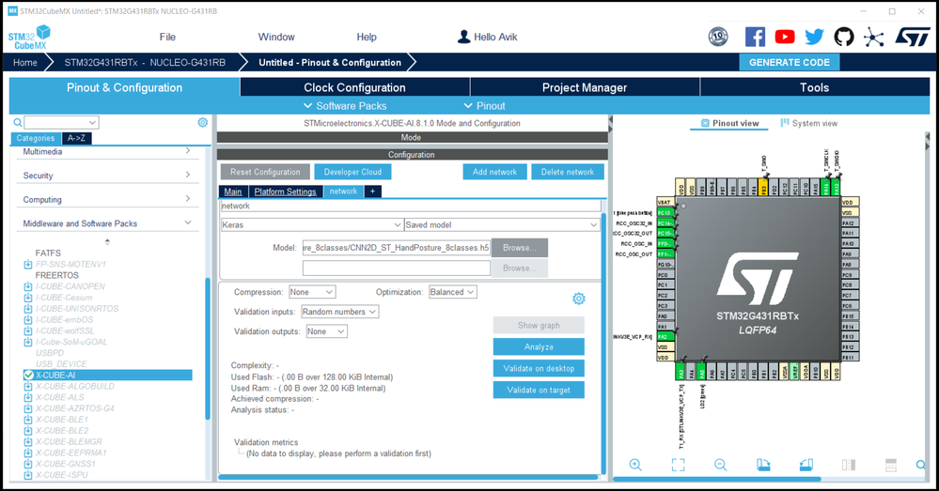Viewport: 939px width, 491px height.
Task: Click Validate on target button
Action: (x=539, y=390)
